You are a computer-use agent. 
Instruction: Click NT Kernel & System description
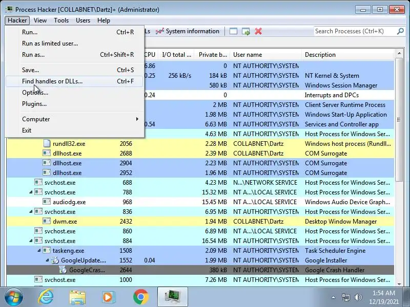click(x=332, y=76)
